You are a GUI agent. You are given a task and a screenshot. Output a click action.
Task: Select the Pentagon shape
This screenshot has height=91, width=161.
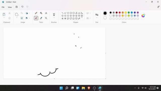(x=65, y=16)
